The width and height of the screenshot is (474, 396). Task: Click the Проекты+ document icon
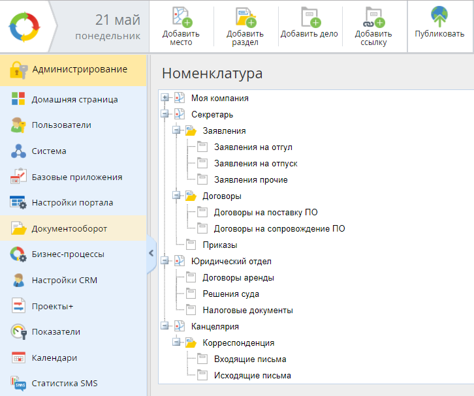(x=18, y=306)
